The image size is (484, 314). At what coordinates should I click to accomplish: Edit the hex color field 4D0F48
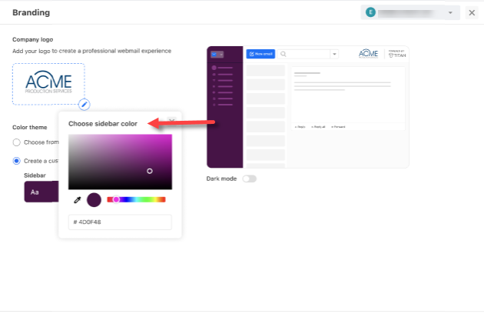(120, 222)
